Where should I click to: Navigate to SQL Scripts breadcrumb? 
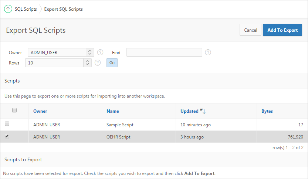pos(26,9)
